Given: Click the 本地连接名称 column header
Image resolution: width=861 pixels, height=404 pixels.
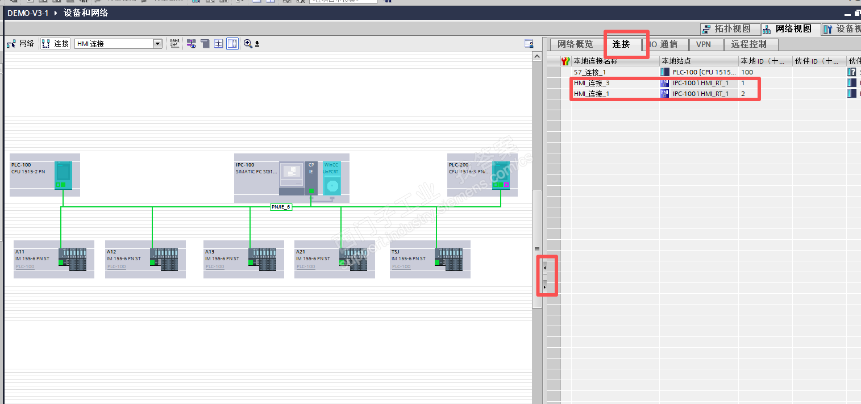Looking at the screenshot, I should click(x=615, y=61).
